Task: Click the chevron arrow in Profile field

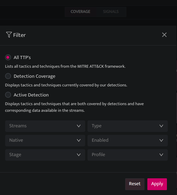Action: (161, 155)
